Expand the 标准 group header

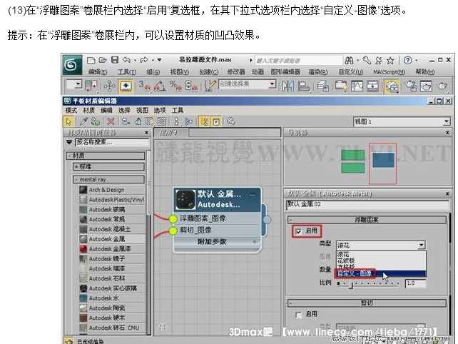coord(108,166)
